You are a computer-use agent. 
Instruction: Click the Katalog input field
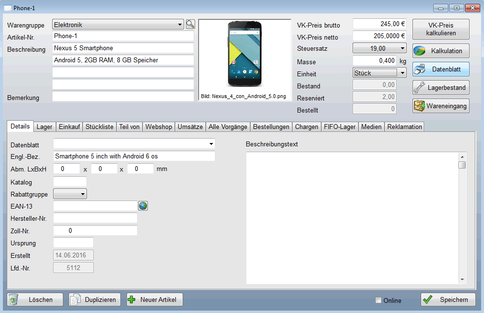(x=70, y=182)
